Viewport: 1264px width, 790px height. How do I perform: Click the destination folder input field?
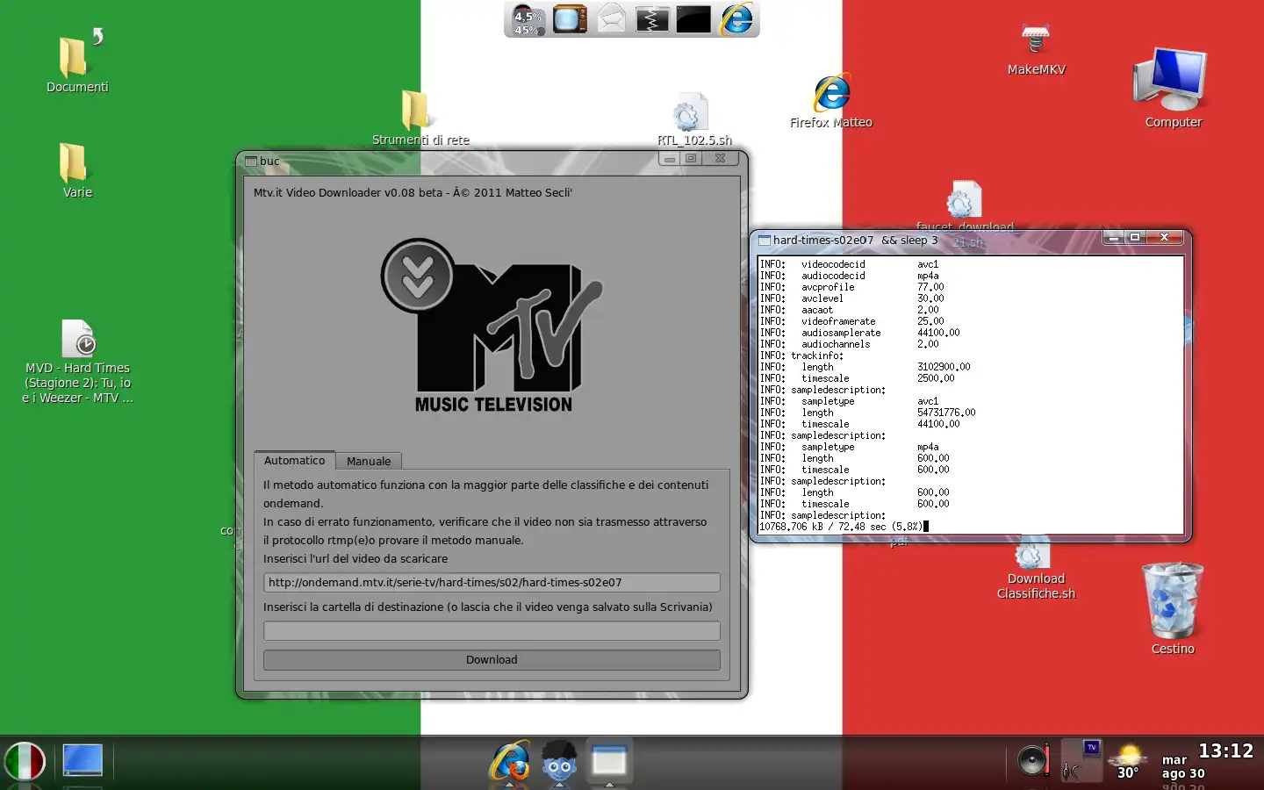[x=492, y=631]
